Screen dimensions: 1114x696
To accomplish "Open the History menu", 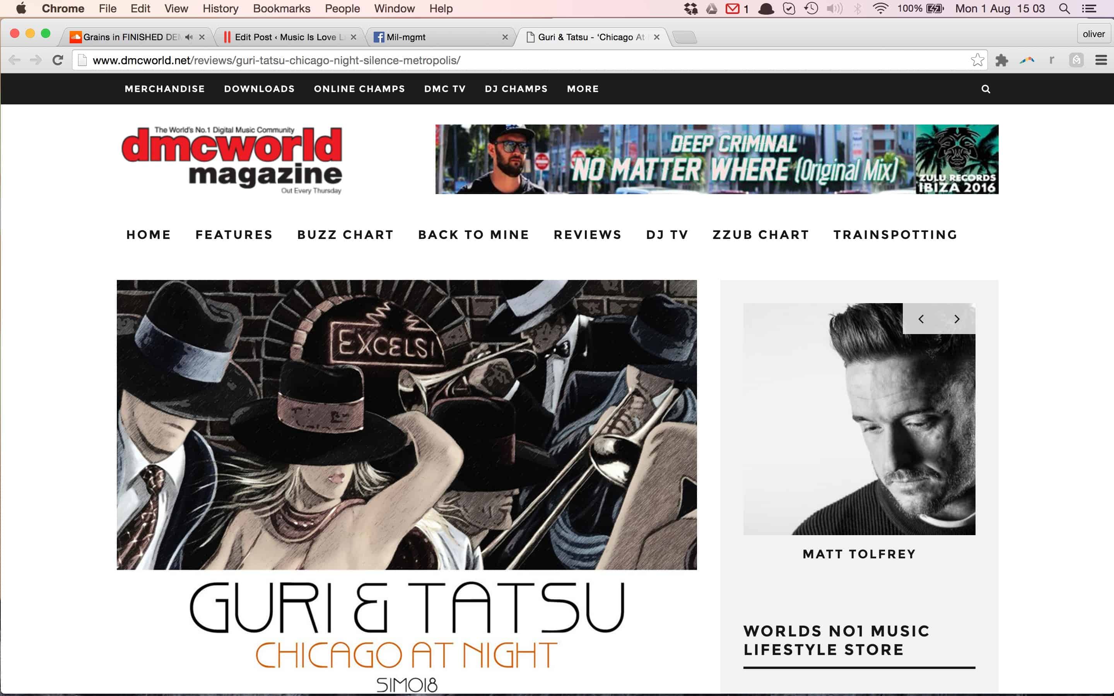I will point(220,8).
